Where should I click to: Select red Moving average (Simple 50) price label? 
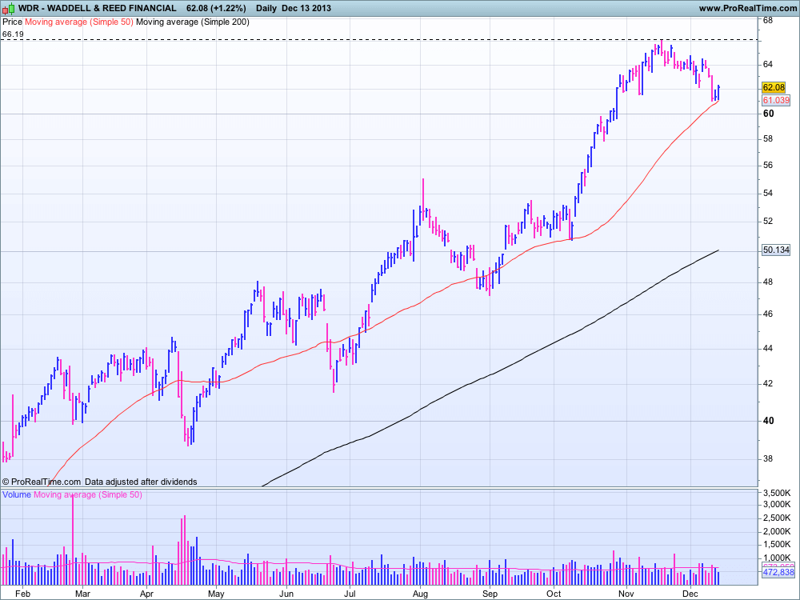tap(79, 22)
